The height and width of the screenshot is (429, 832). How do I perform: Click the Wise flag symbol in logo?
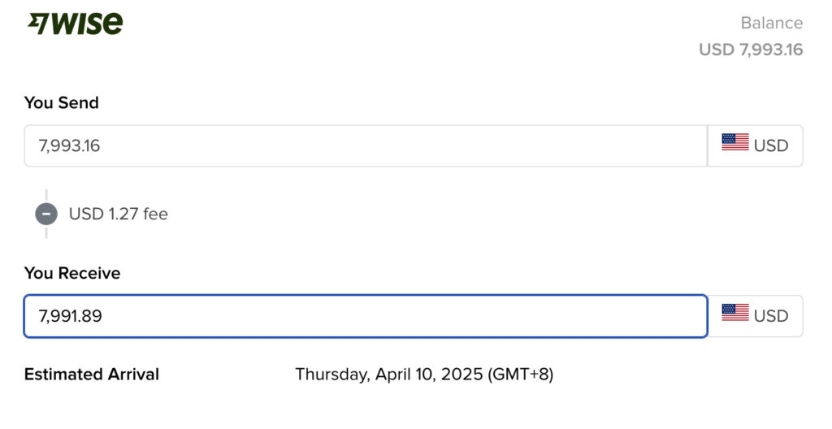[x=38, y=24]
